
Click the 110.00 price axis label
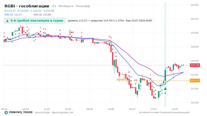[x=194, y=102]
